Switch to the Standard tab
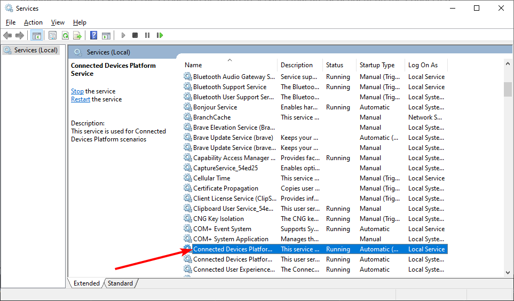Screen dimensions: 514x301 coord(120,283)
